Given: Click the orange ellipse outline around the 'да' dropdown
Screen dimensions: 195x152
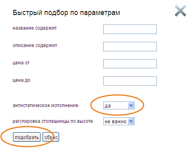Looking at the screenshot, I should [x=117, y=95].
